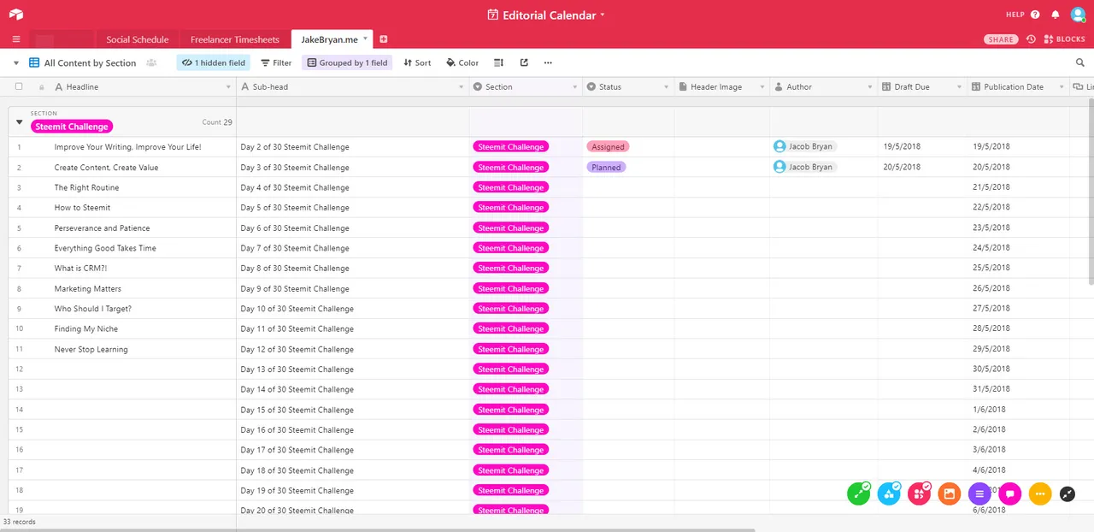Click the yellow more-dots floating button
The width and height of the screenshot is (1094, 532).
(1039, 494)
